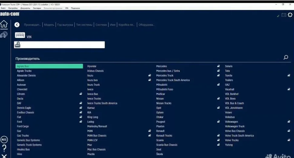
Task: Click the car icon beside MAN
Action: tap(149, 131)
